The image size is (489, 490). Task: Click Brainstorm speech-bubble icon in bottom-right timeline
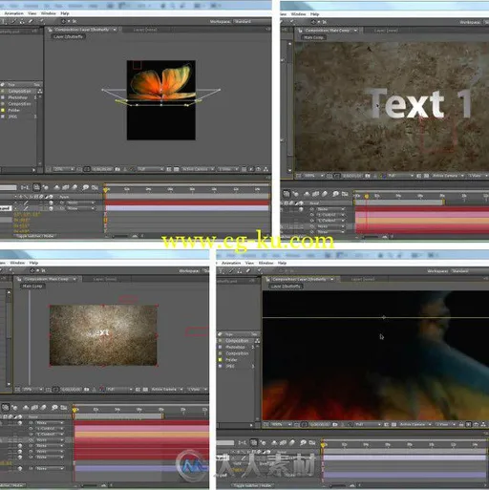click(303, 443)
